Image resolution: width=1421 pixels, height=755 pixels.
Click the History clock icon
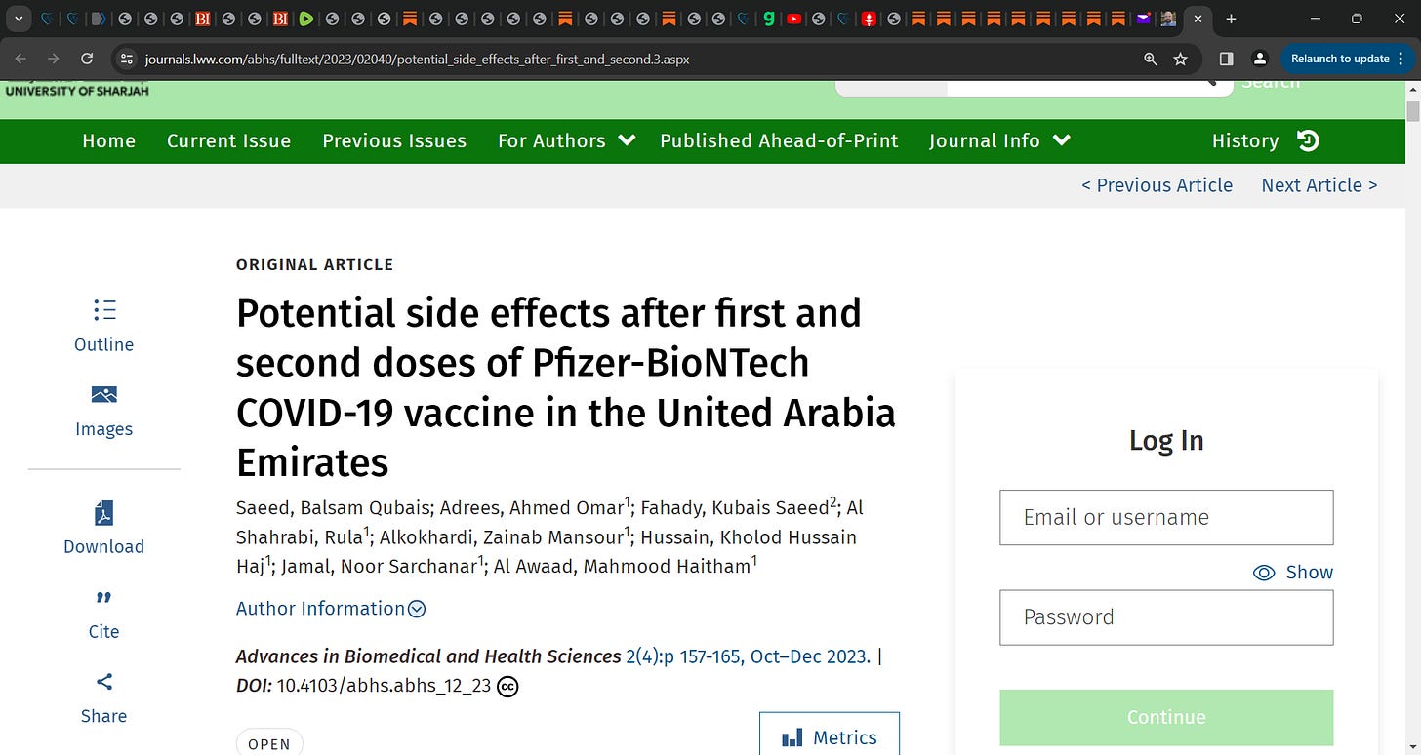(1308, 140)
